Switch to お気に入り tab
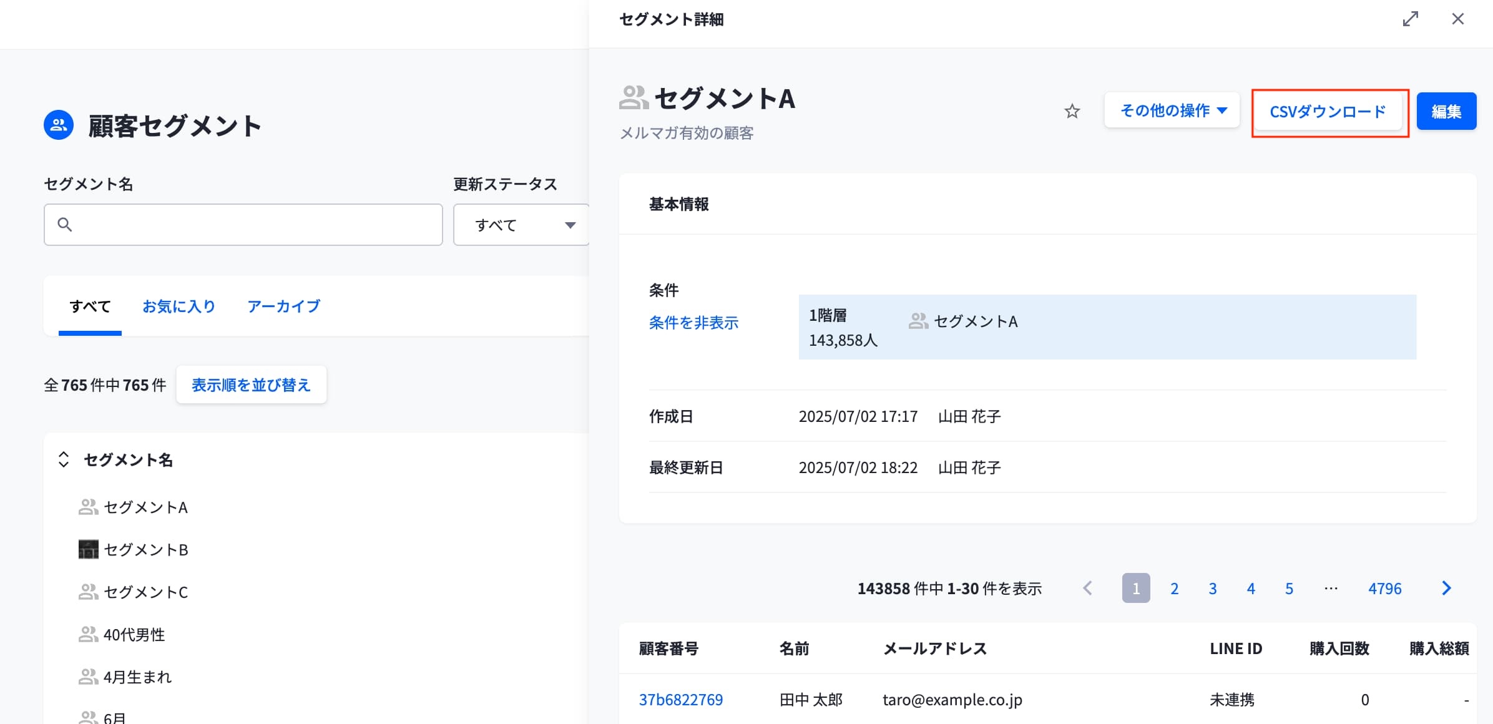The width and height of the screenshot is (1493, 724). click(x=179, y=306)
